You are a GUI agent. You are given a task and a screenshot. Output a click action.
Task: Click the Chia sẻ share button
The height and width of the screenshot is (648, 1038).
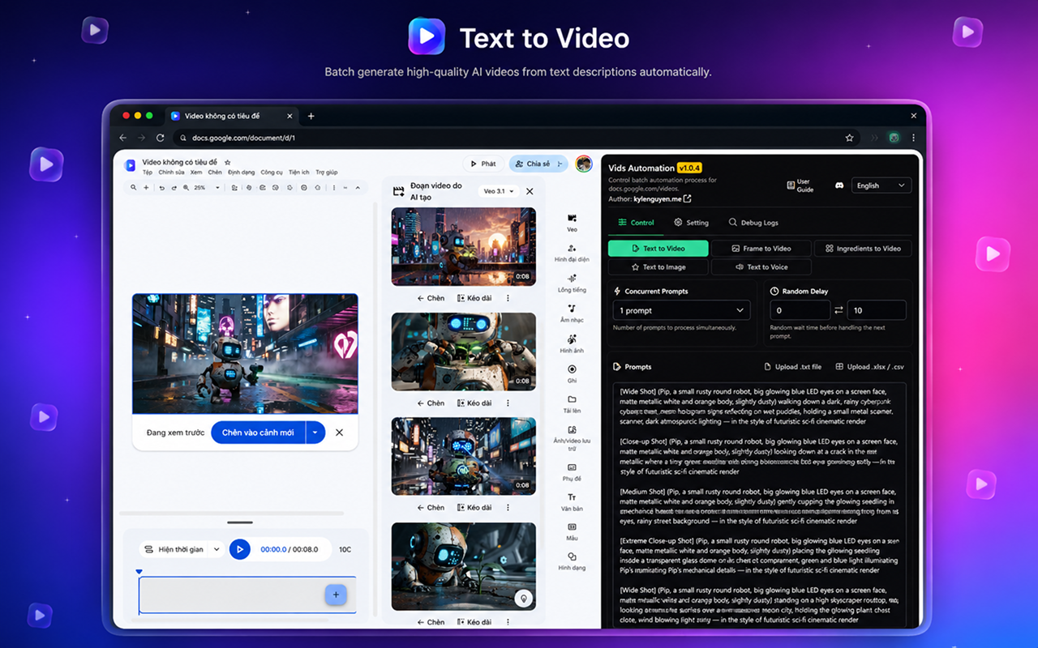point(538,164)
